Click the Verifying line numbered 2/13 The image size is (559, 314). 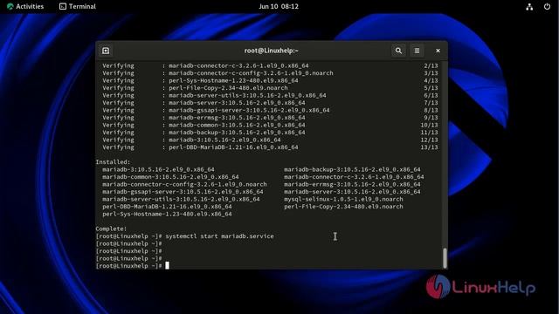(270, 65)
